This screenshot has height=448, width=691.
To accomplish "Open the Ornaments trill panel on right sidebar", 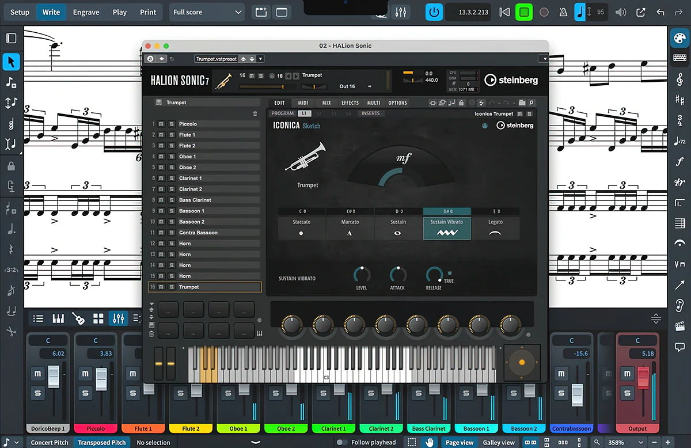I will (x=679, y=183).
